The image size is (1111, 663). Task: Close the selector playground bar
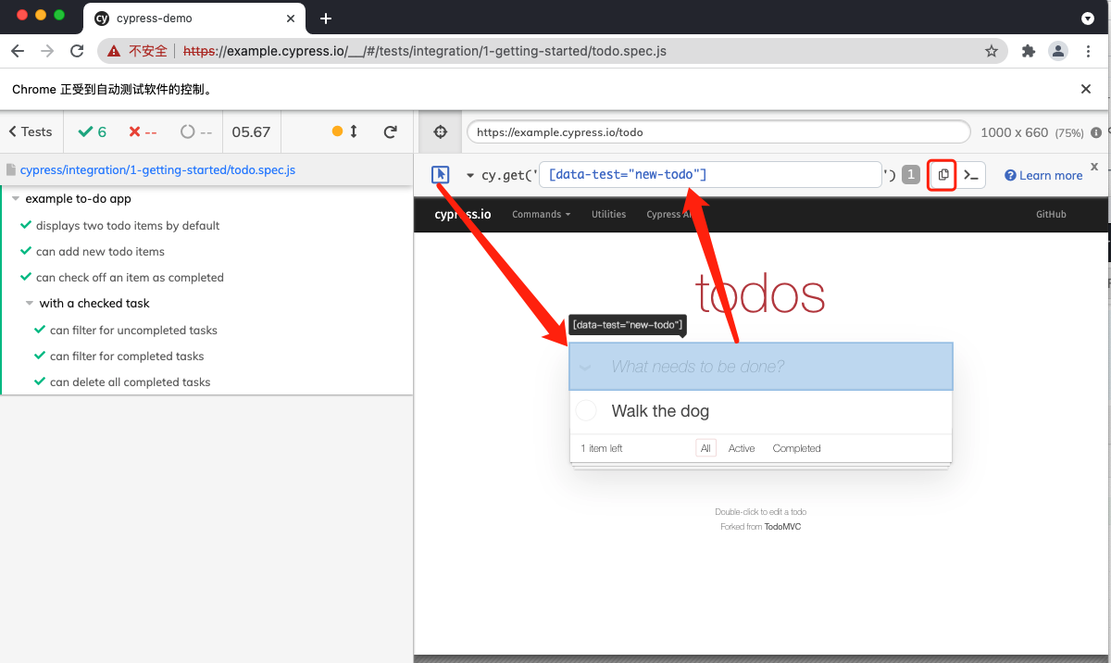point(1094,167)
